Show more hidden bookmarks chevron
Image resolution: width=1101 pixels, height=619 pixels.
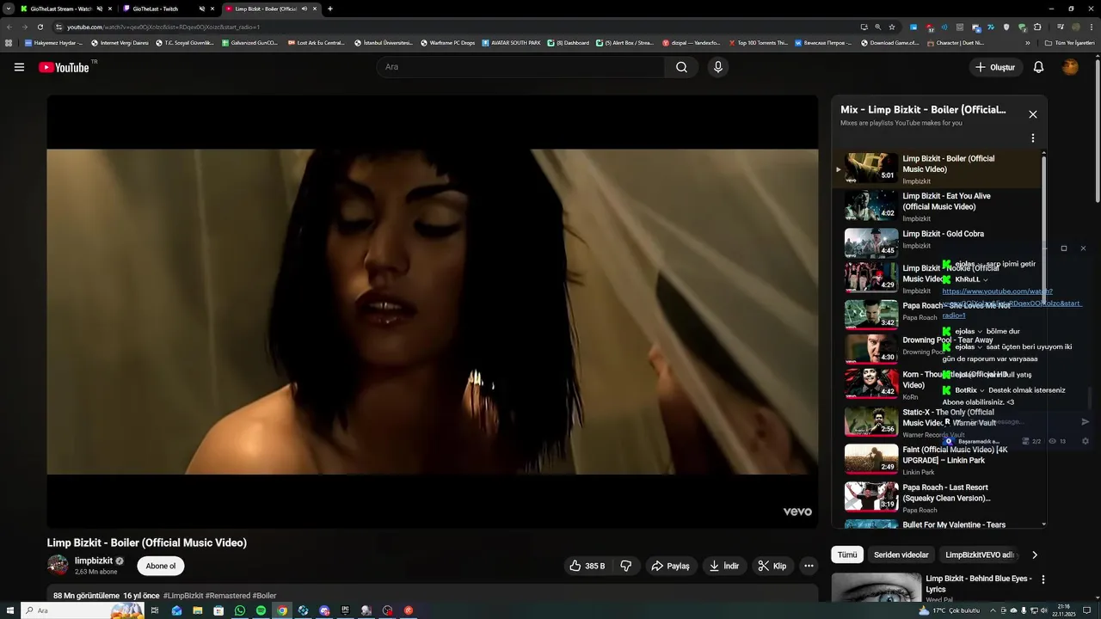click(1028, 42)
